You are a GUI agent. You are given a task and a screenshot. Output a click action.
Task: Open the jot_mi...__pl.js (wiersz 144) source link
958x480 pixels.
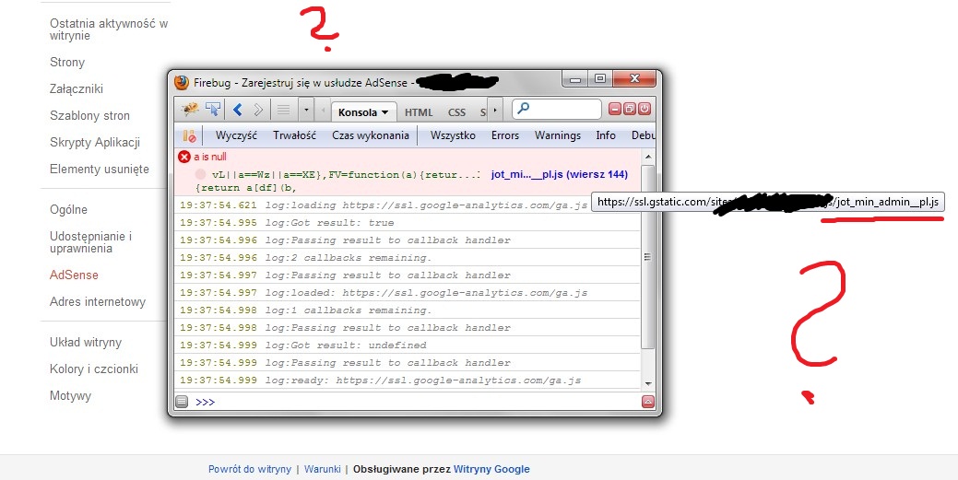pos(559,175)
